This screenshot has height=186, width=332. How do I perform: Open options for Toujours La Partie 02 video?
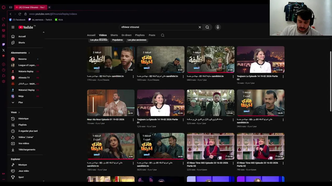[283, 76]
